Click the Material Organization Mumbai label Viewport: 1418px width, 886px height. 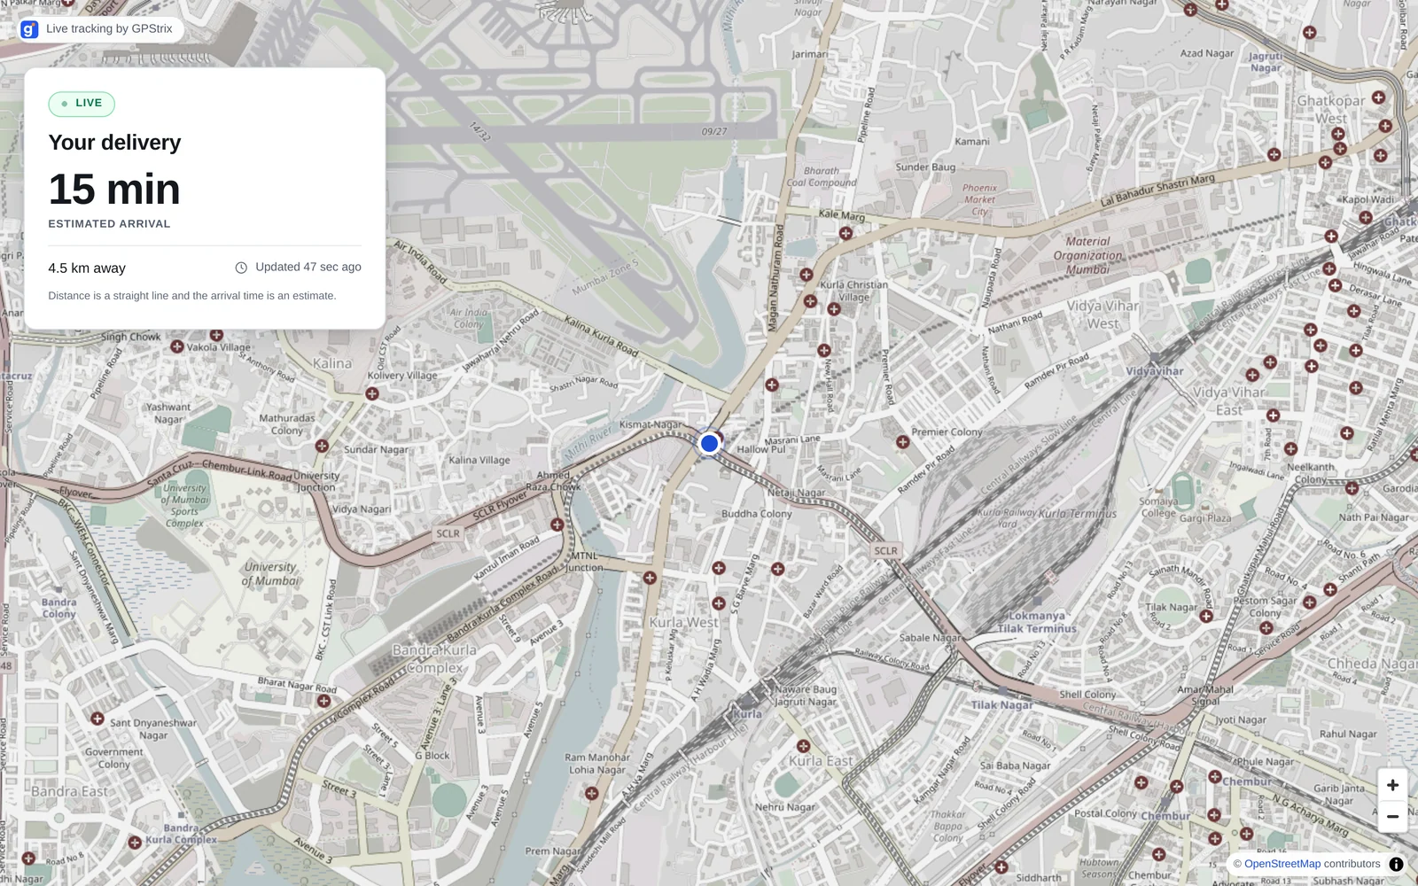[1087, 255]
